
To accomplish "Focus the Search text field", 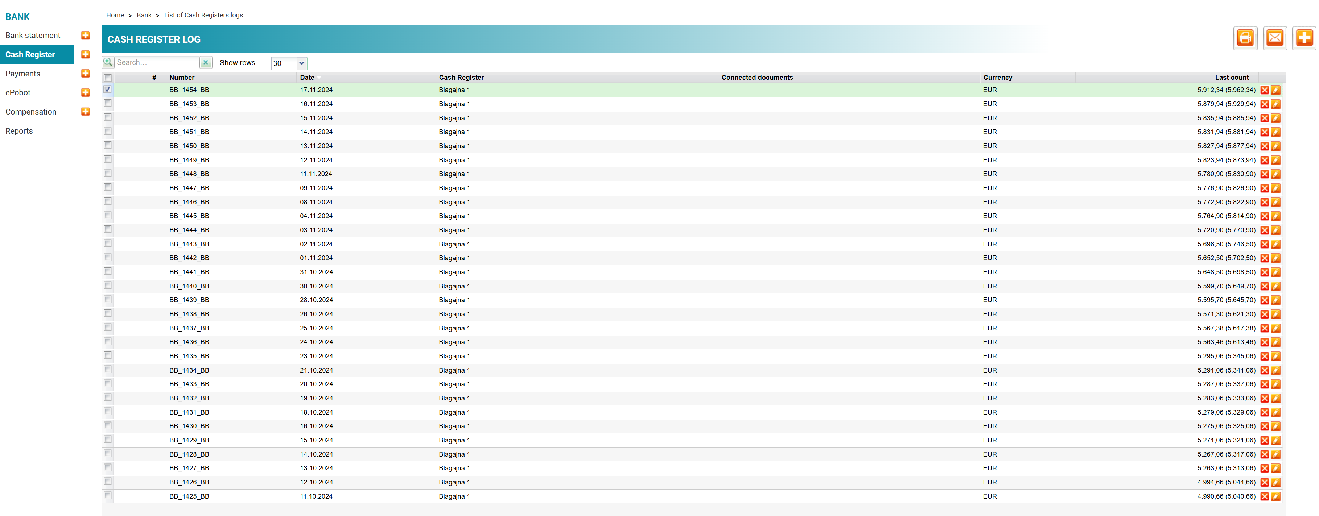I will click(x=156, y=62).
